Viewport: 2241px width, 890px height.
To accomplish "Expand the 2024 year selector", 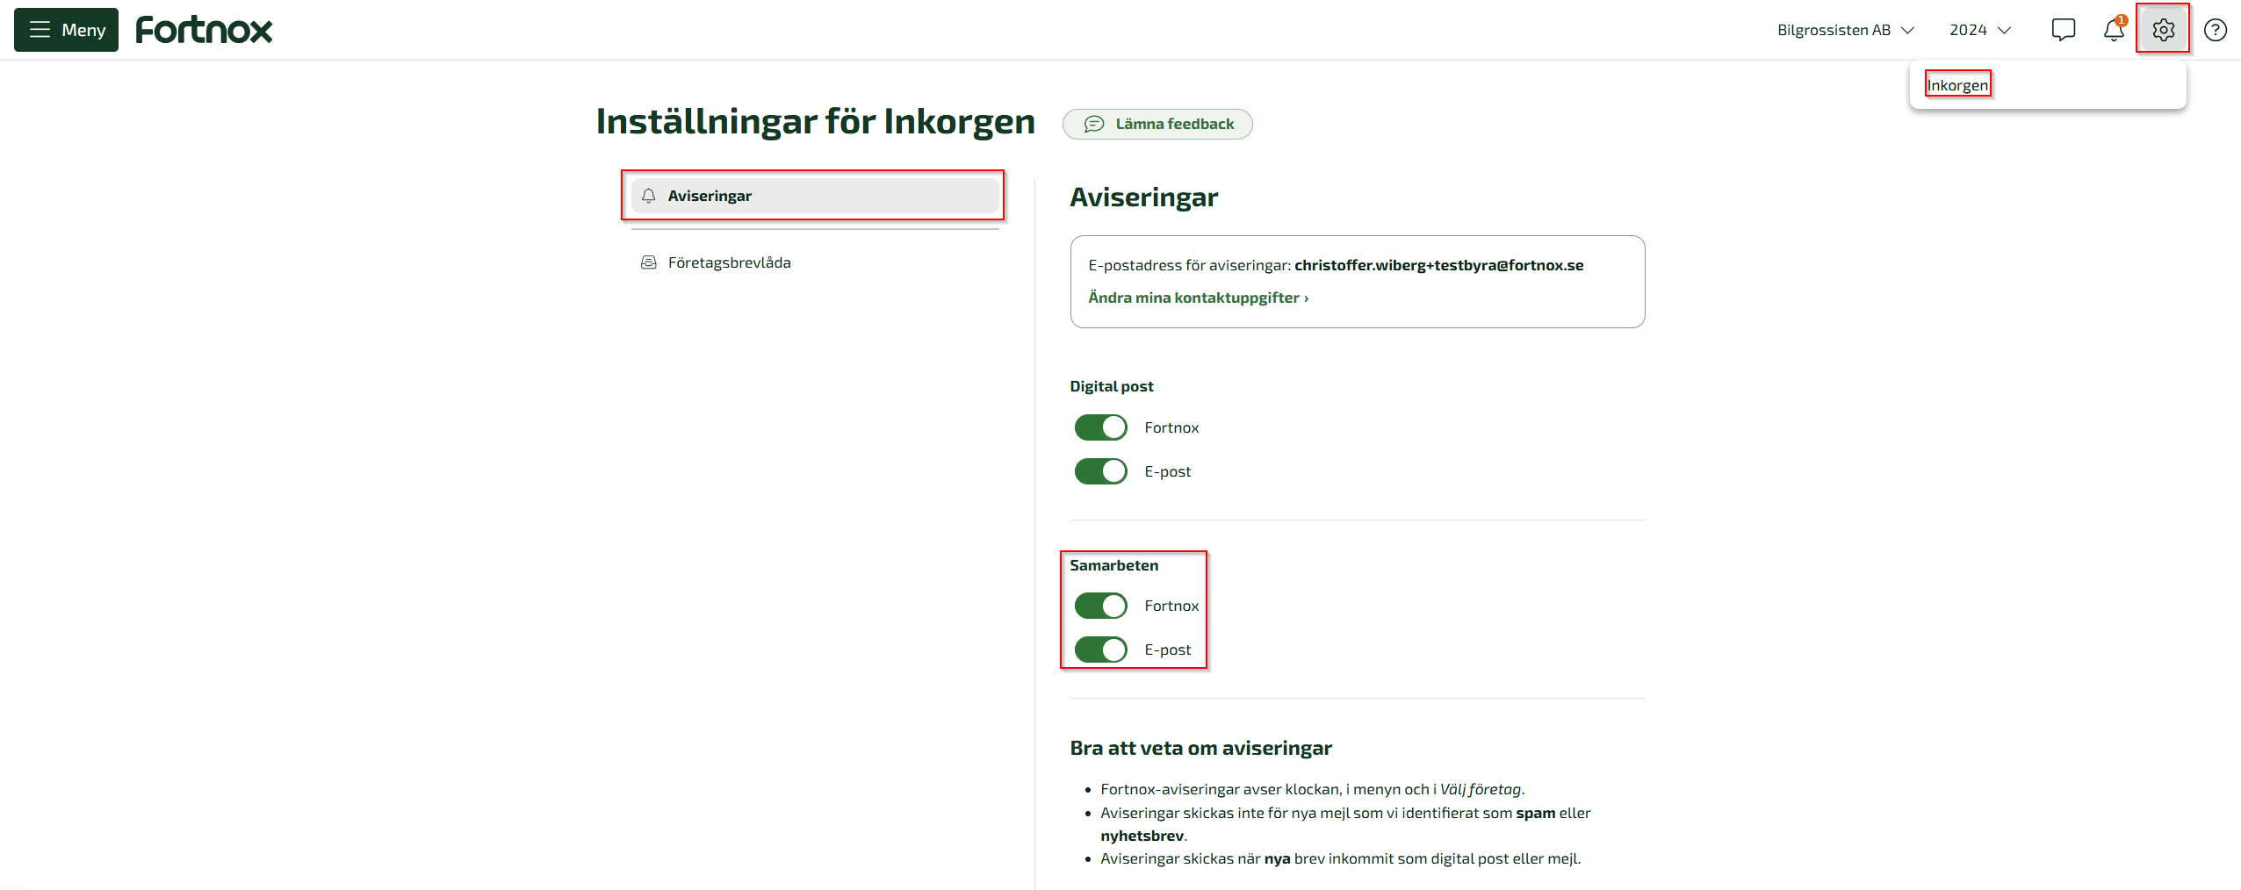I will click(1978, 29).
